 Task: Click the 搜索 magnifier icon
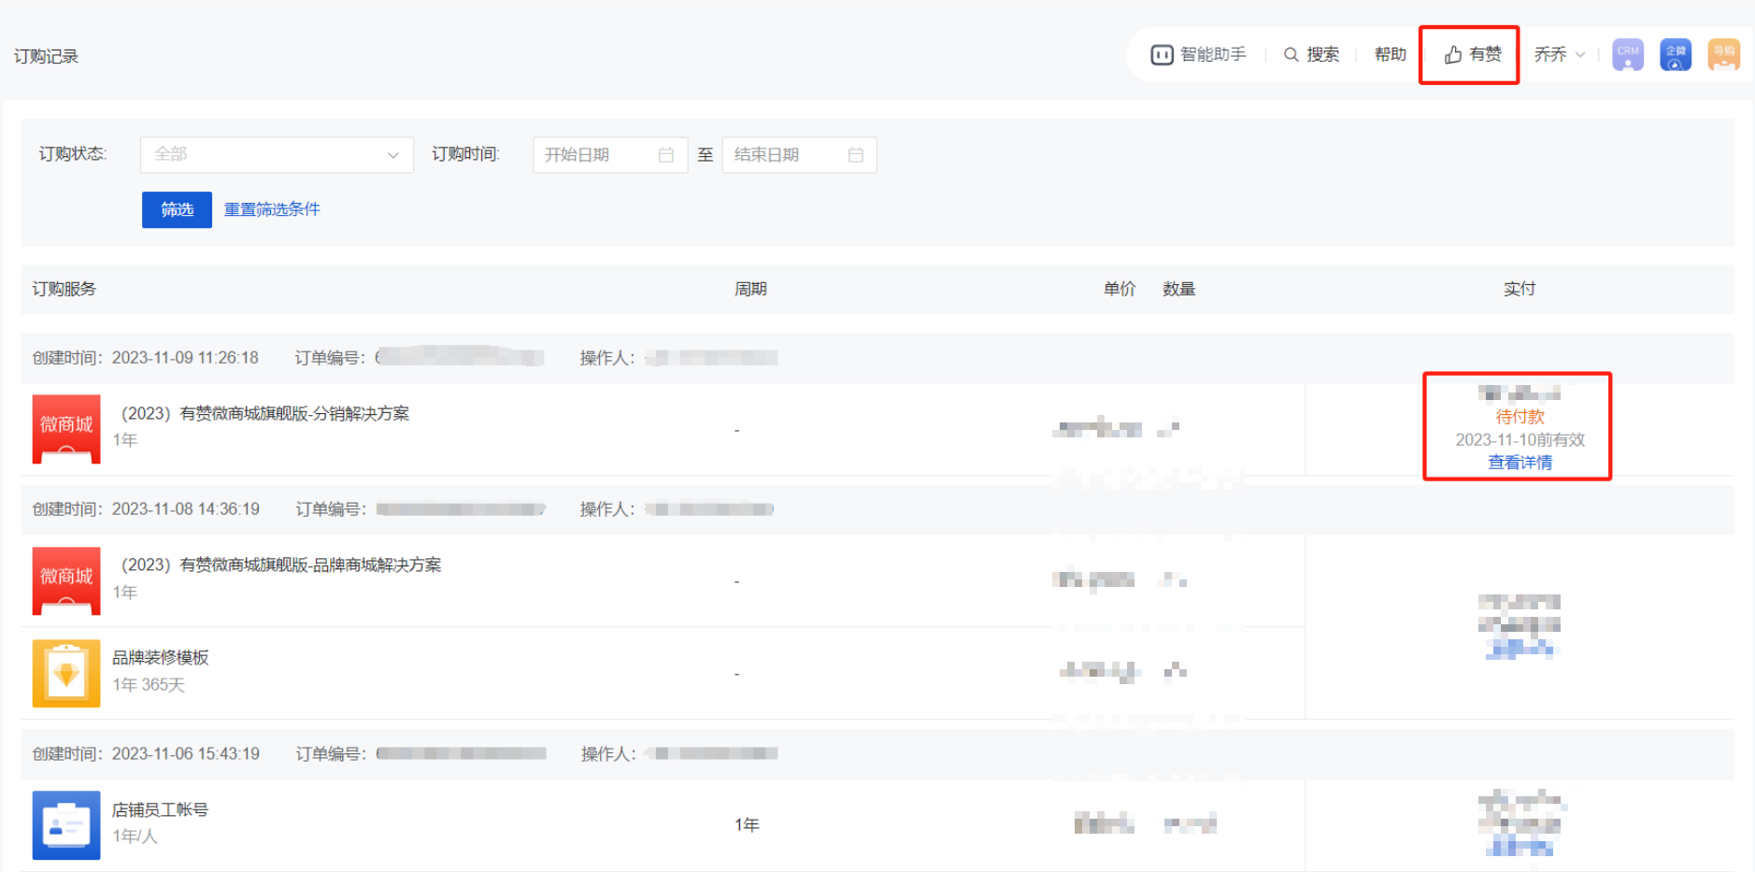click(1291, 55)
